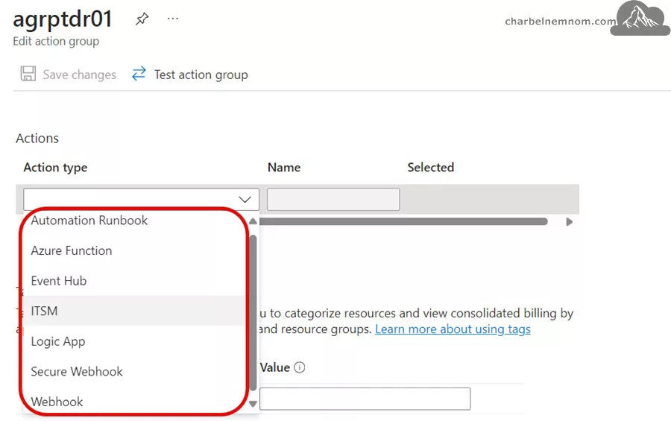This screenshot has width=671, height=421.
Task: Click the Value info icon
Action: (x=300, y=367)
